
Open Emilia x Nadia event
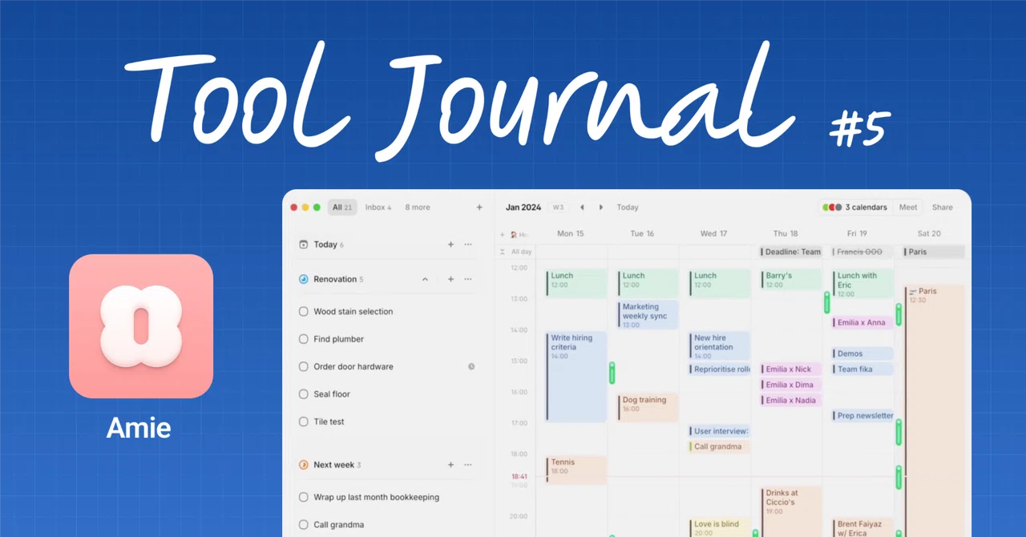click(x=791, y=400)
